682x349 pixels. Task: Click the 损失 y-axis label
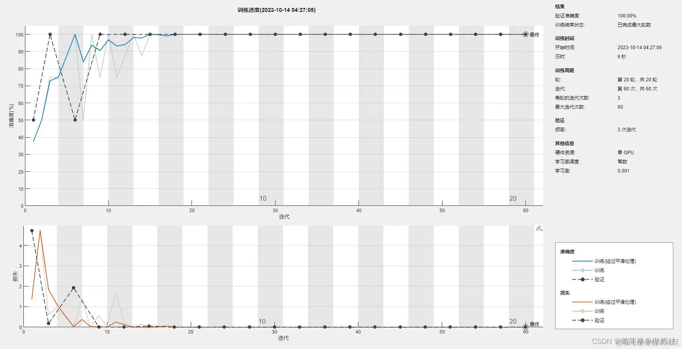[x=15, y=276]
